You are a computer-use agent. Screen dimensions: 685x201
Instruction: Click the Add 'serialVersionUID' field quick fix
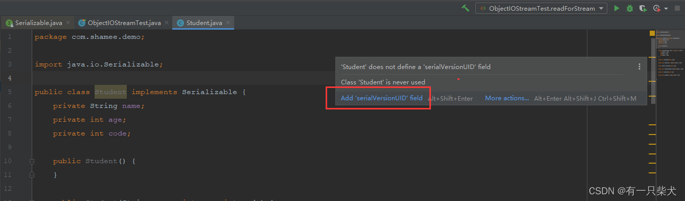(x=382, y=98)
